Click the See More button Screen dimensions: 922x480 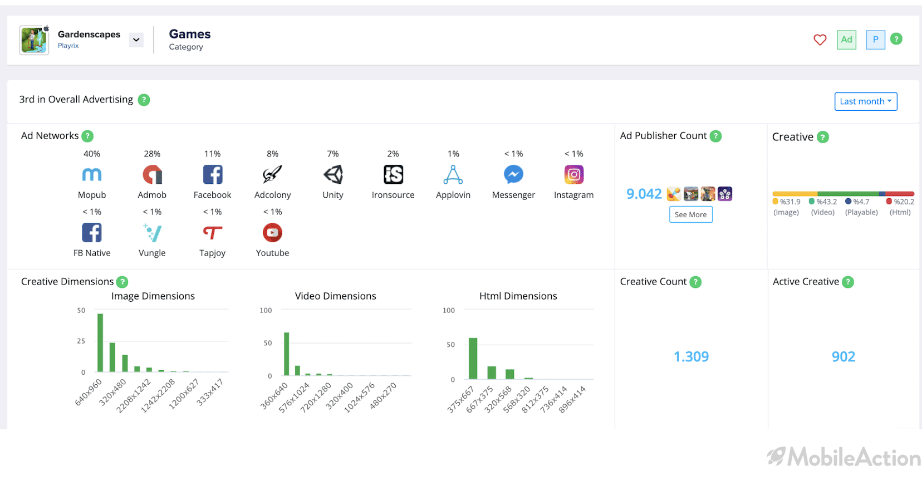pyautogui.click(x=690, y=214)
